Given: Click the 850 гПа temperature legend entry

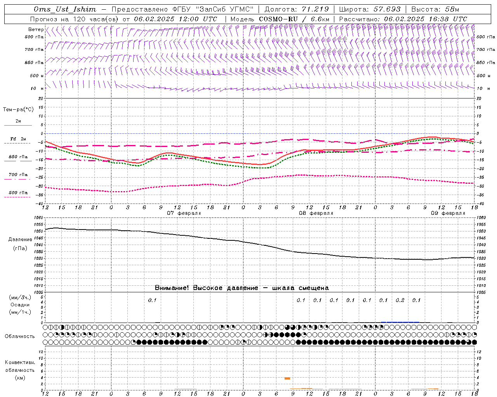Looking at the screenshot, I should click(18, 157).
